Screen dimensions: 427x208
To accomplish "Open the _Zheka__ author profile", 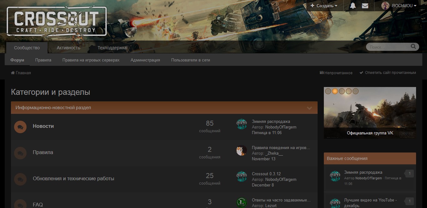I will click(x=274, y=153).
